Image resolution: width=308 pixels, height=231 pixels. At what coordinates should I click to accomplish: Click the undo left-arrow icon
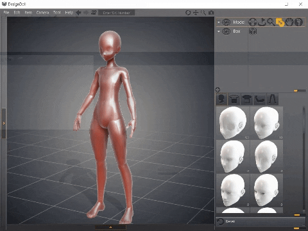point(78,13)
